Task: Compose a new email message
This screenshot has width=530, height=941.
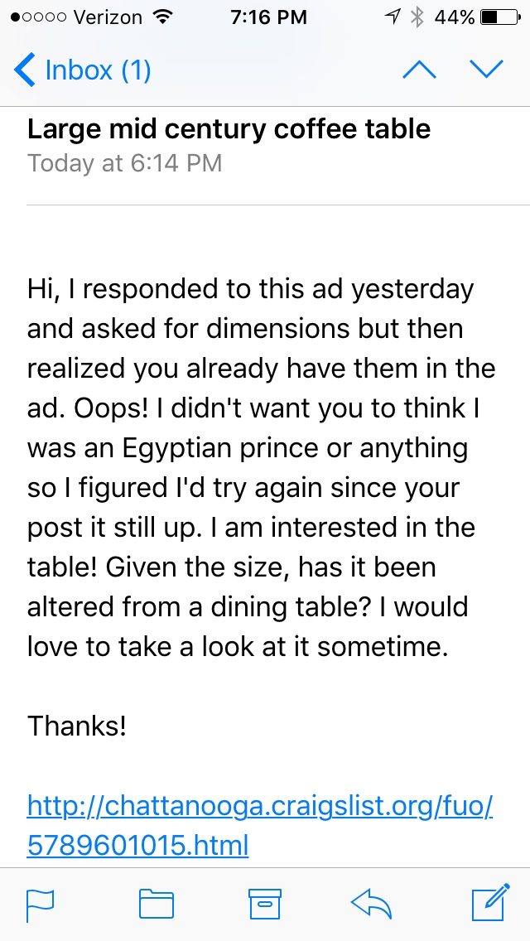Action: click(x=489, y=903)
